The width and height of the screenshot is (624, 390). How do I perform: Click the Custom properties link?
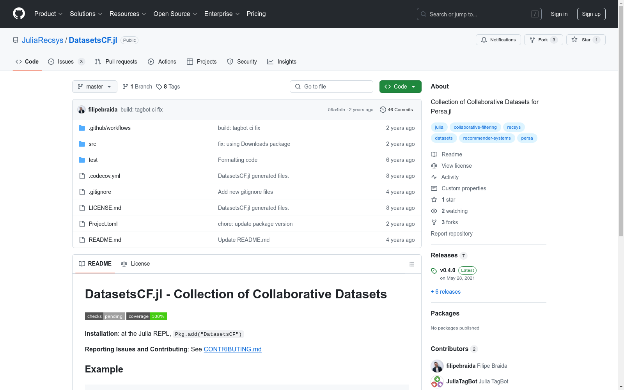point(464,188)
